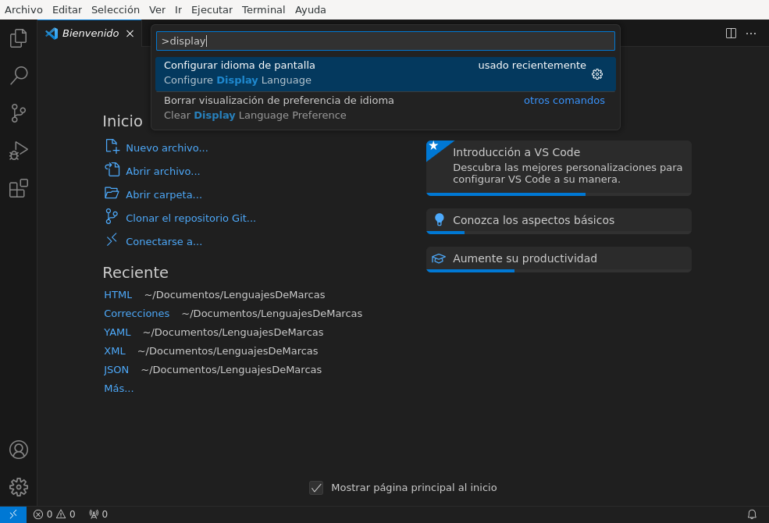Click the Abrir archivo... link
769x523 pixels.
[163, 172]
